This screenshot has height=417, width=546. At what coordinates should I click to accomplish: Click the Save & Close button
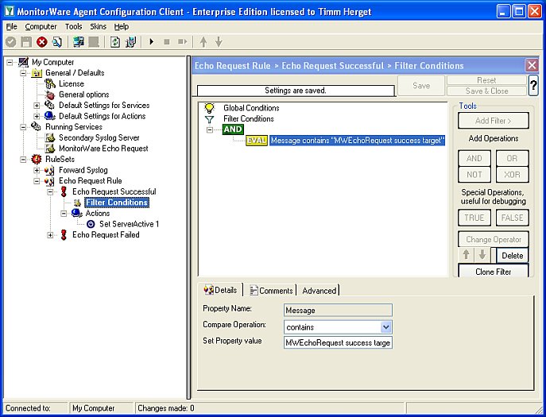tap(486, 91)
